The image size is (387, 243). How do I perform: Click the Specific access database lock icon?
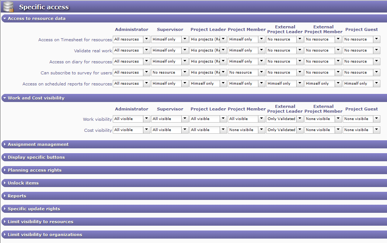[8, 7]
